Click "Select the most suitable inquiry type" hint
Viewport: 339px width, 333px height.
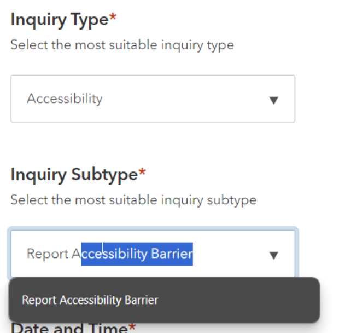(122, 45)
